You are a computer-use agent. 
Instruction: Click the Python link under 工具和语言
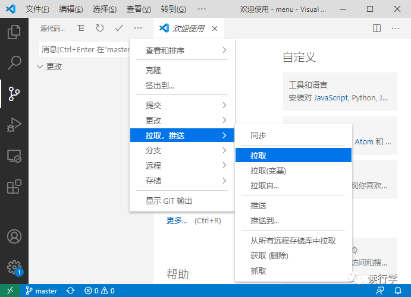364,98
